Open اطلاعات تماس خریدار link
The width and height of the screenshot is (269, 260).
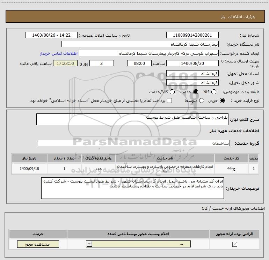click(59, 53)
